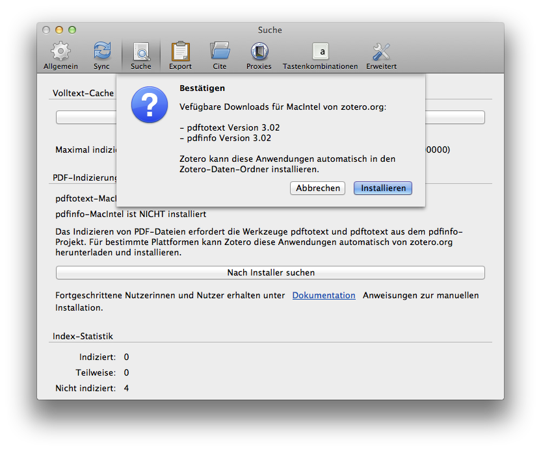The image size is (541, 451).
Task: Click the Volltext-Cache wide button
Action: pos(270,118)
